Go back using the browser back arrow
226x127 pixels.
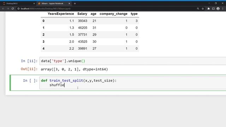pyautogui.click(x=3, y=8)
